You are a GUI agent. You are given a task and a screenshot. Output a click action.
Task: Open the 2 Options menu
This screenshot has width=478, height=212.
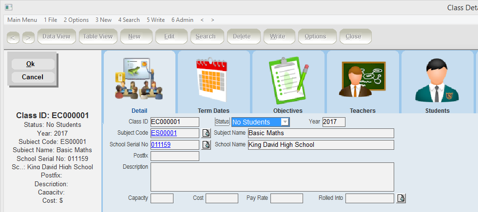tap(76, 20)
